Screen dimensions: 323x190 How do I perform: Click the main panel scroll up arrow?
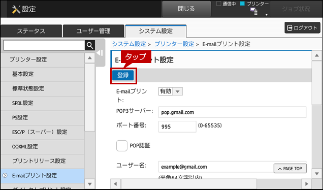click(317, 56)
